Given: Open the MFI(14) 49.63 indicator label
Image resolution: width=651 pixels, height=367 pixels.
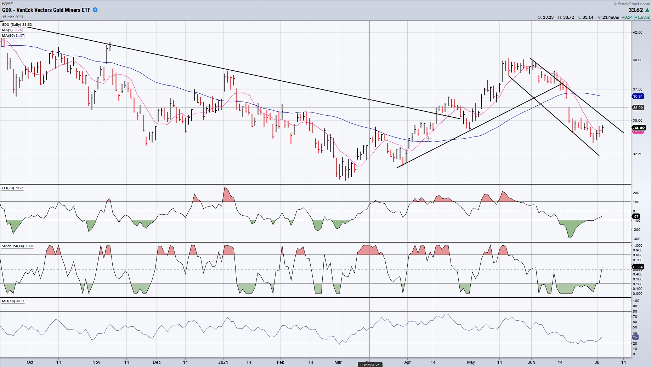Looking at the screenshot, I should pyautogui.click(x=13, y=301).
